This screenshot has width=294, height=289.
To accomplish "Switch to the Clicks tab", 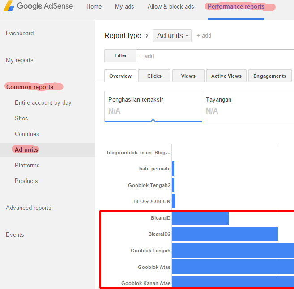I will (x=154, y=76).
